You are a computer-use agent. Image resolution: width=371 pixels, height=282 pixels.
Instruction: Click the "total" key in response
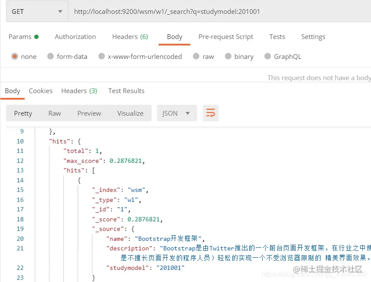pyautogui.click(x=75, y=151)
